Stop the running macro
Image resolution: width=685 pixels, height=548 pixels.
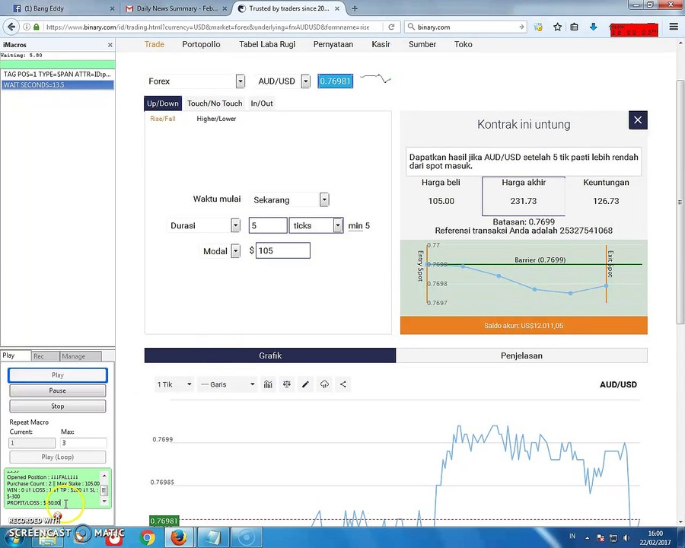pyautogui.click(x=58, y=406)
